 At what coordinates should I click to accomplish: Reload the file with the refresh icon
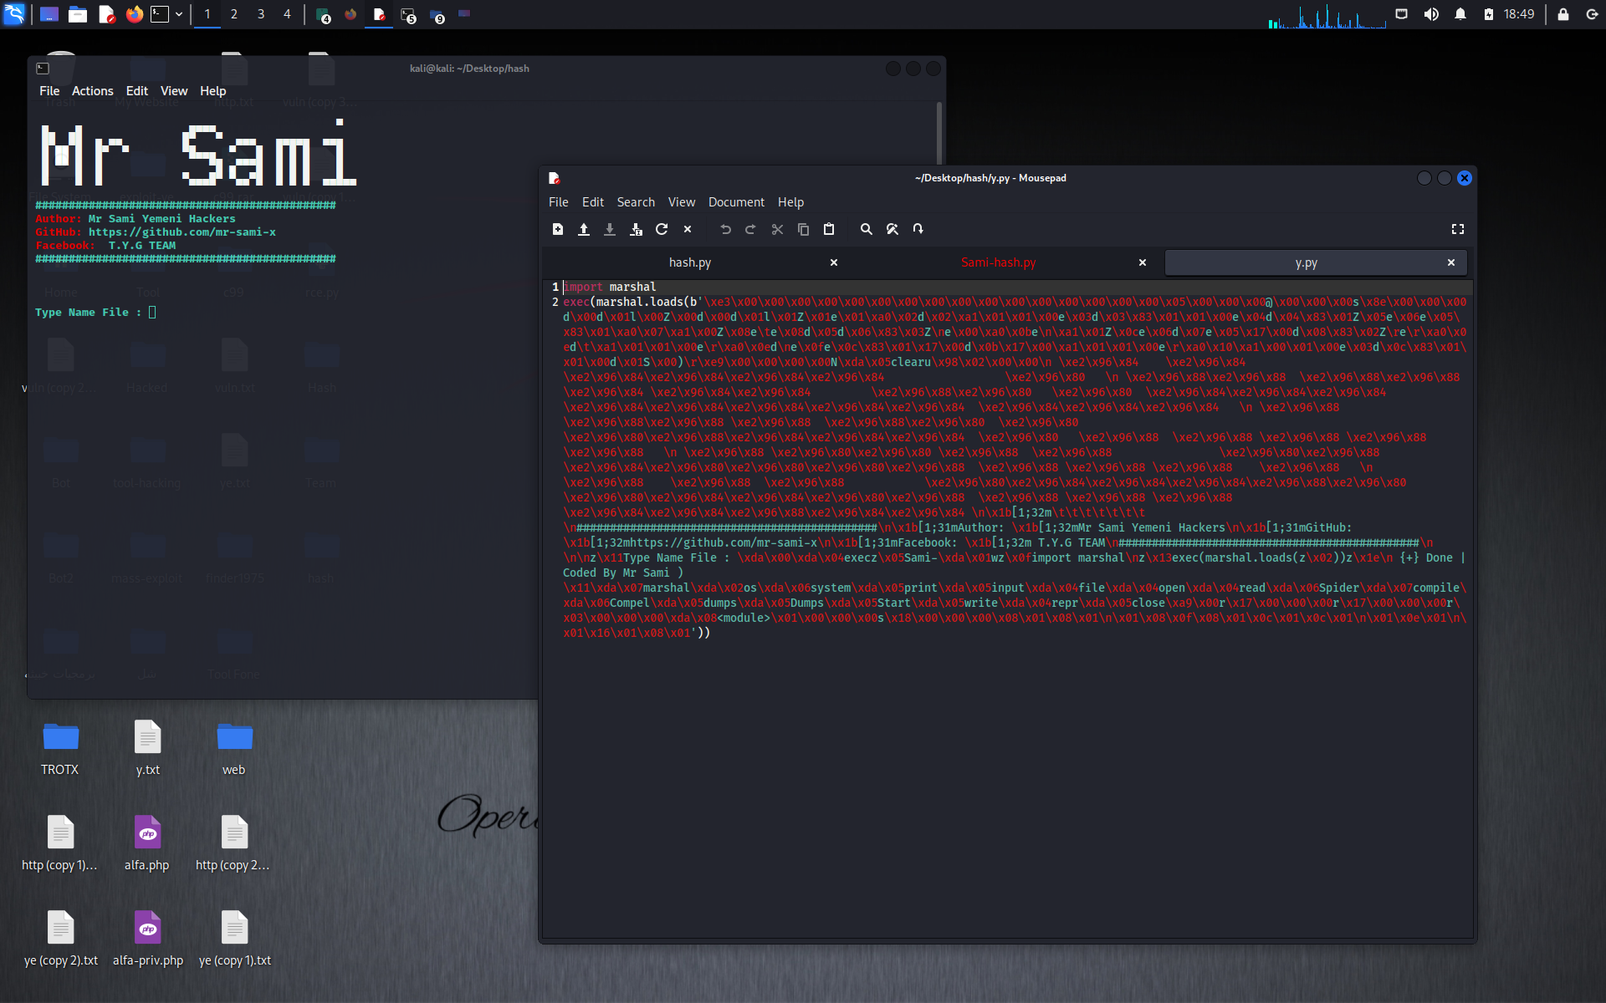(x=662, y=229)
